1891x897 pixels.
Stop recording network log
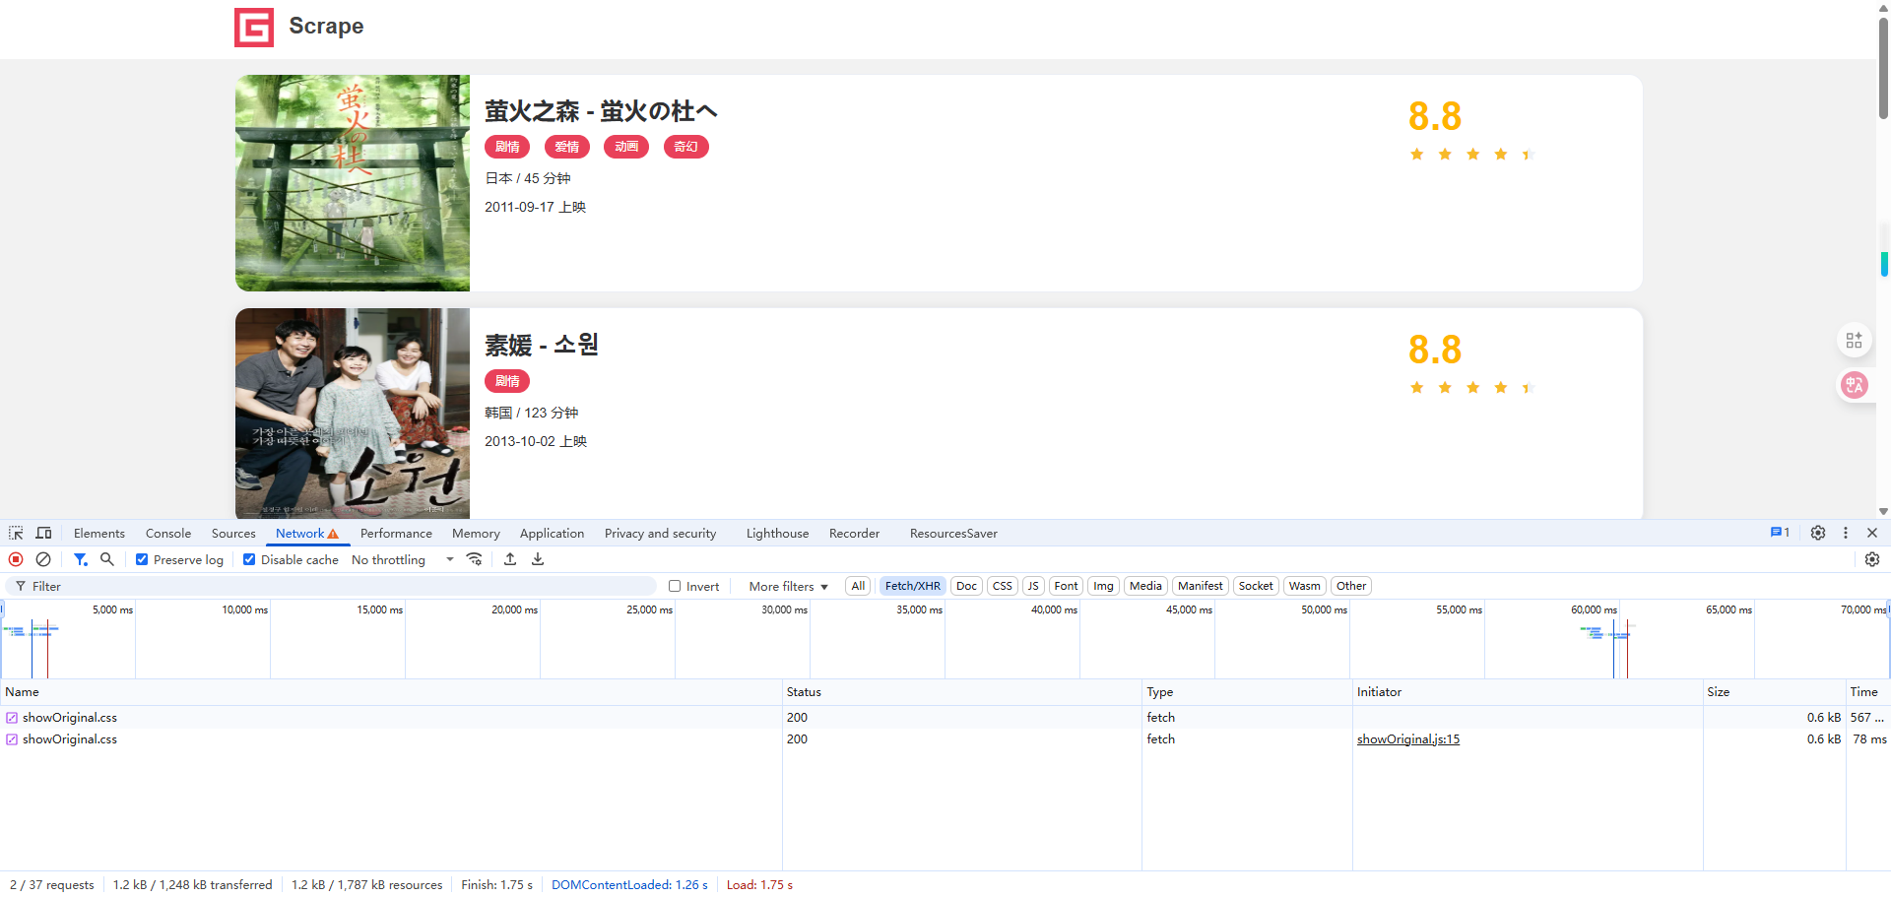click(16, 559)
